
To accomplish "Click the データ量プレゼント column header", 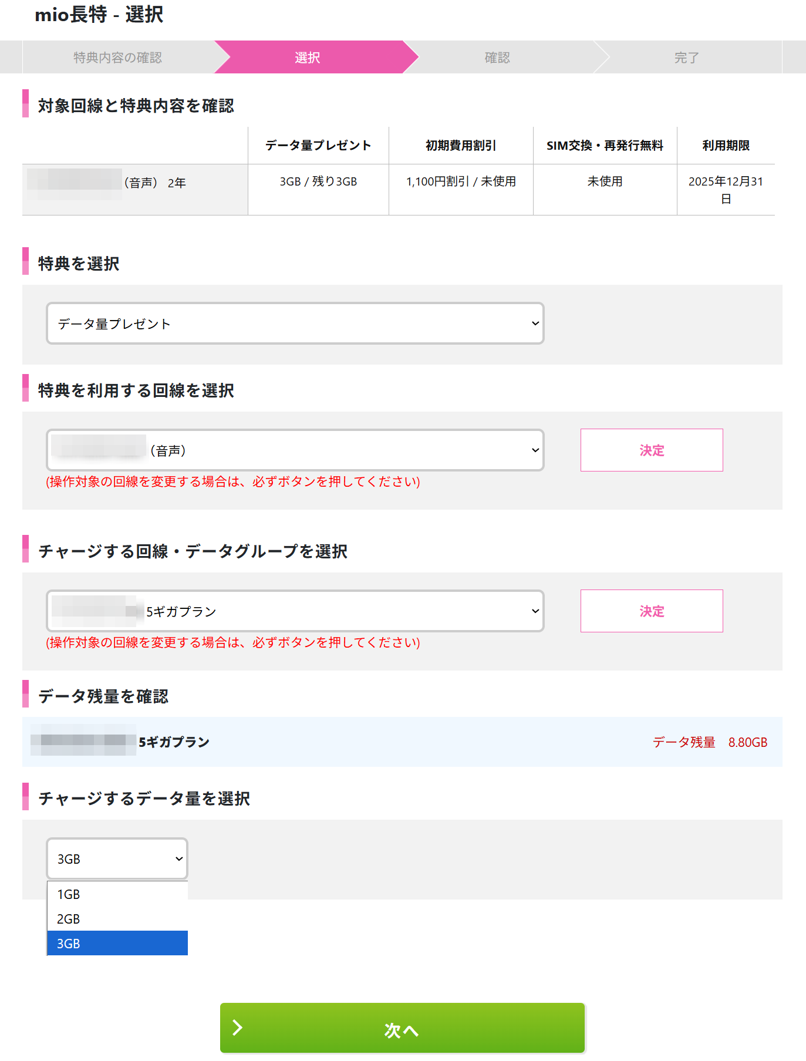I will click(x=318, y=146).
